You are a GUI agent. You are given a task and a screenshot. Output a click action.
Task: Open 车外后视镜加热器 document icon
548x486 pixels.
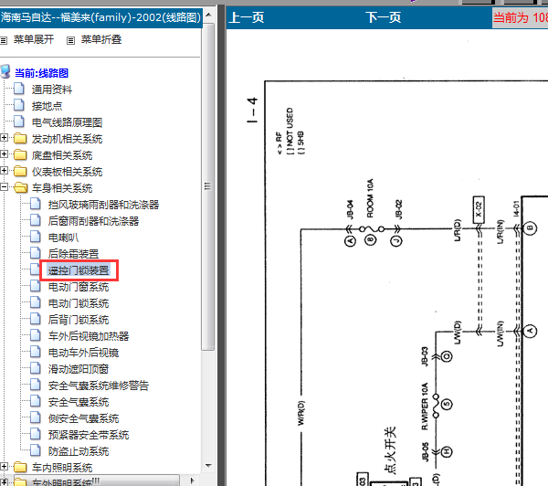[36, 335]
